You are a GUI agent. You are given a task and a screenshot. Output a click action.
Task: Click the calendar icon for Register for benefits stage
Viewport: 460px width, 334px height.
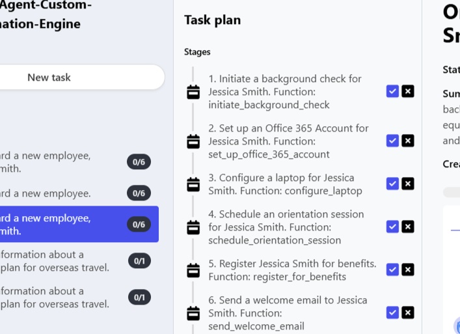click(193, 270)
